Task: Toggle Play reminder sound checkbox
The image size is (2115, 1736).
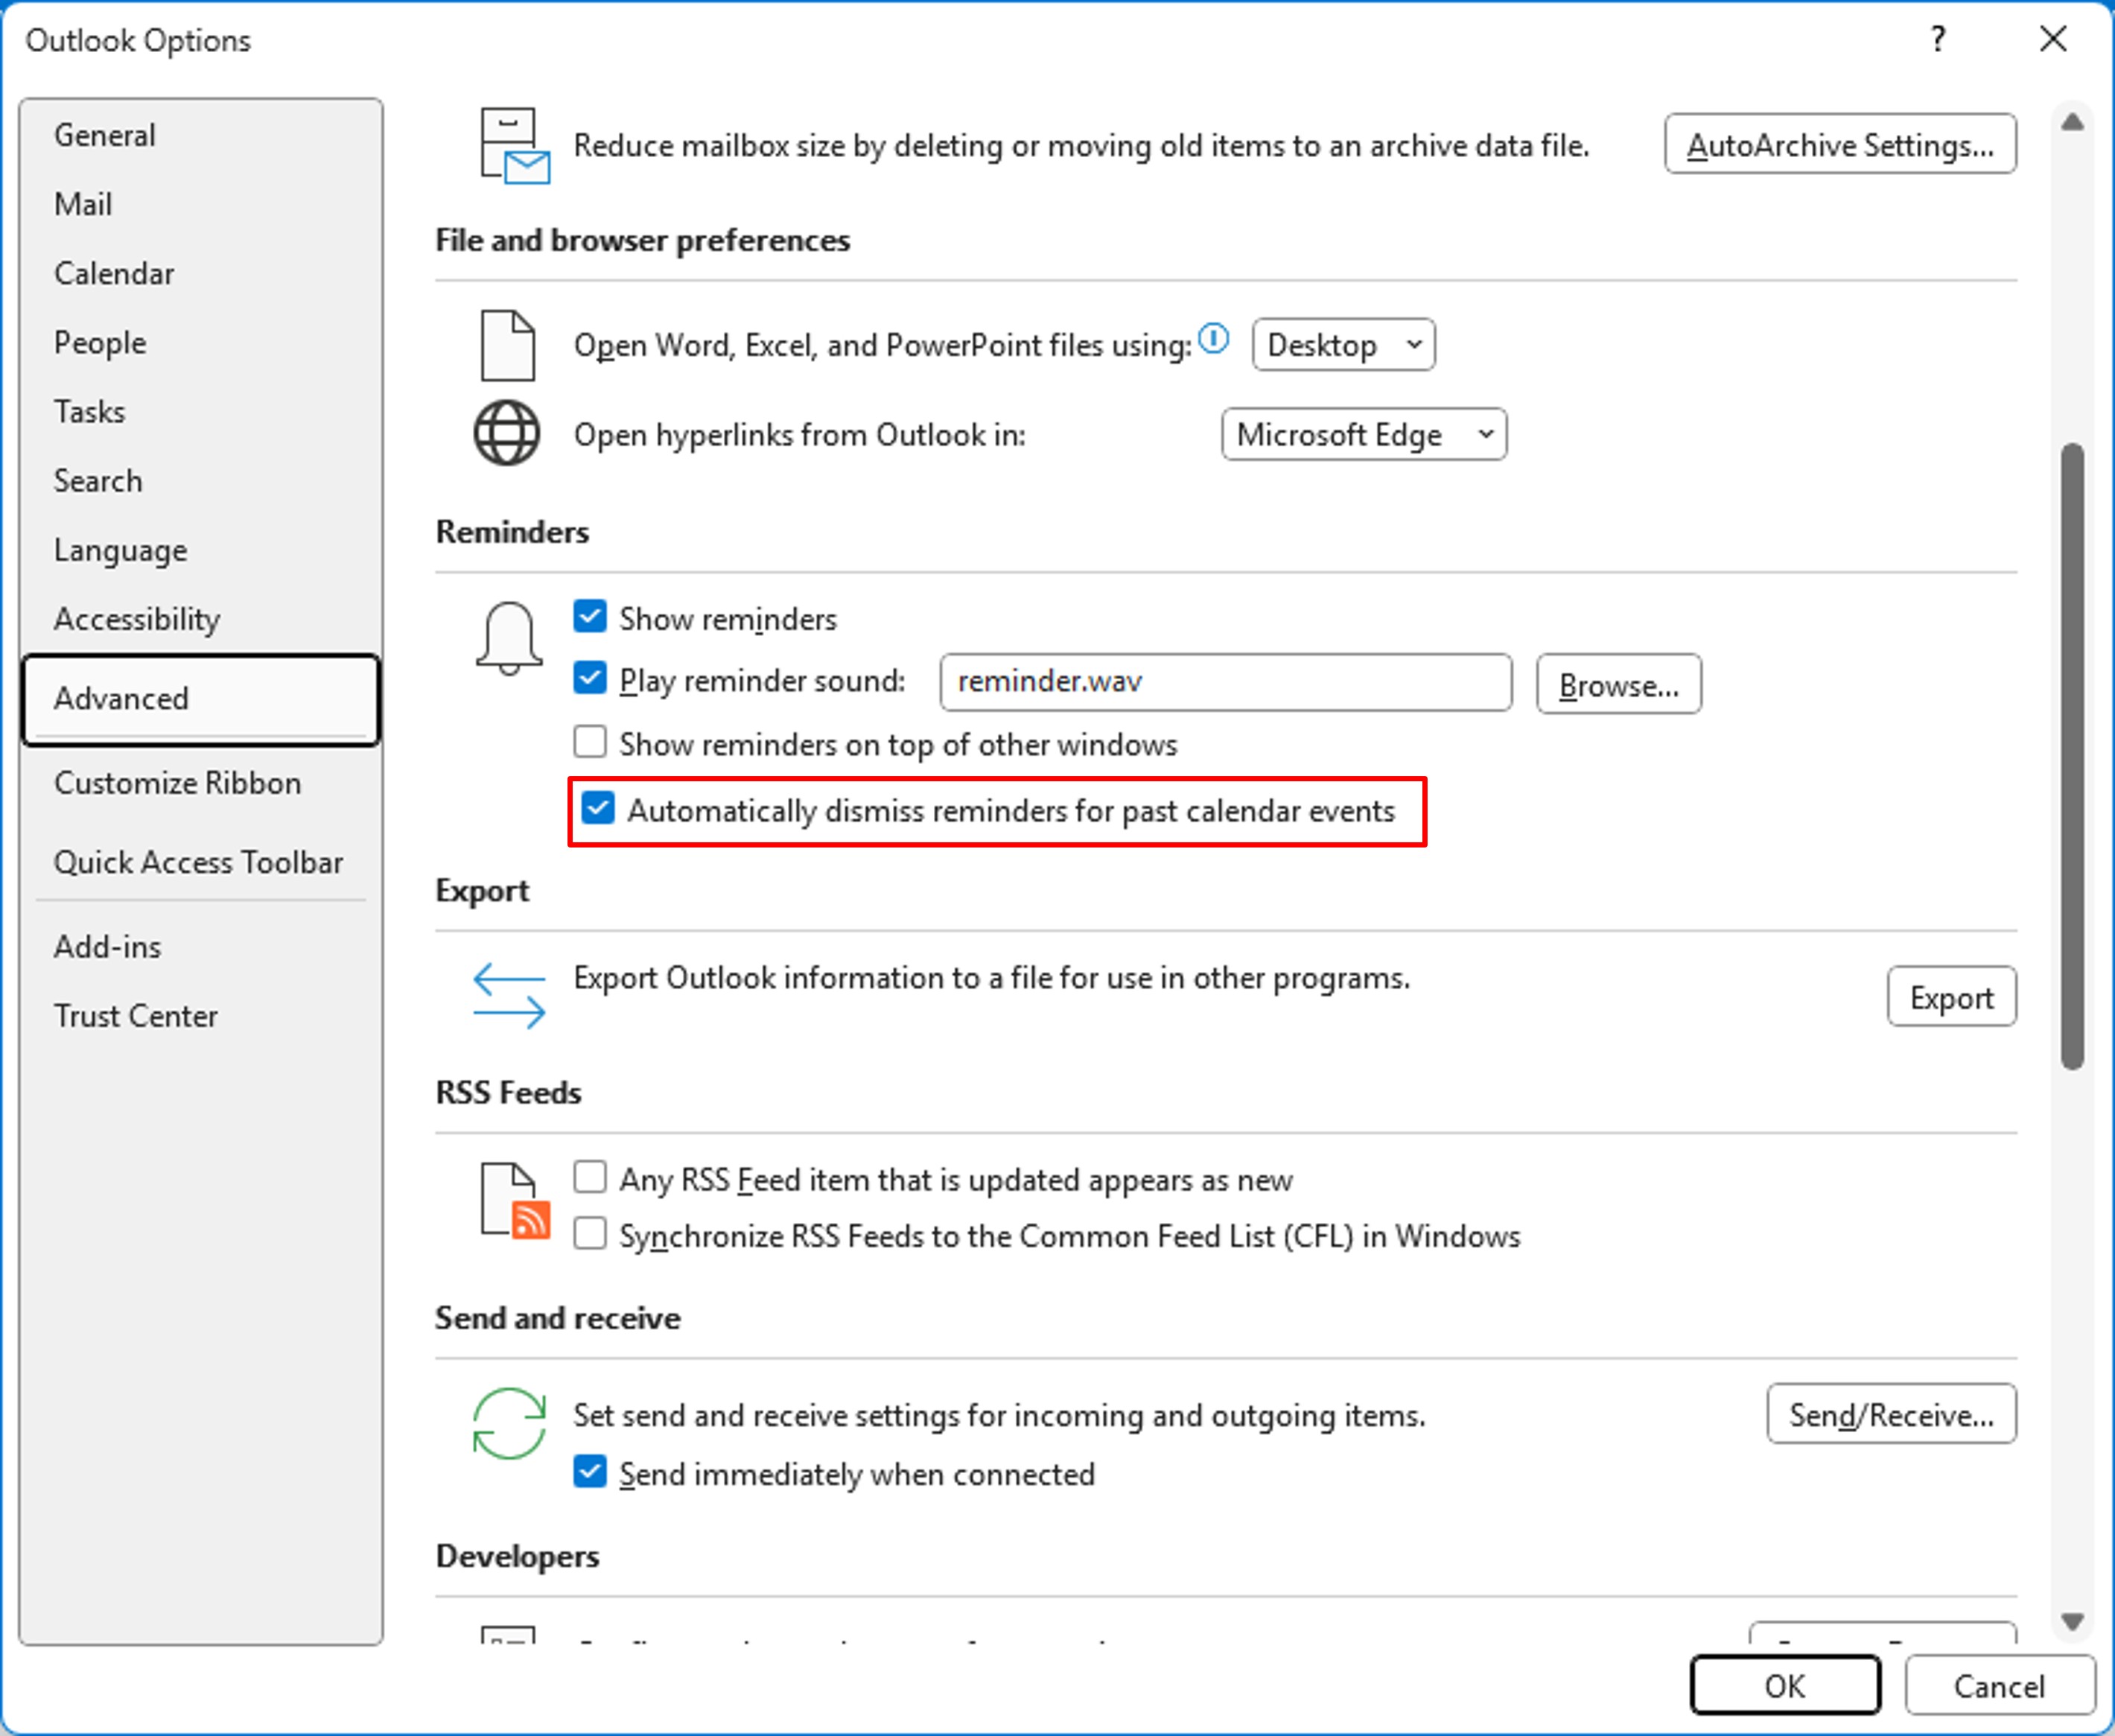Action: pyautogui.click(x=590, y=678)
